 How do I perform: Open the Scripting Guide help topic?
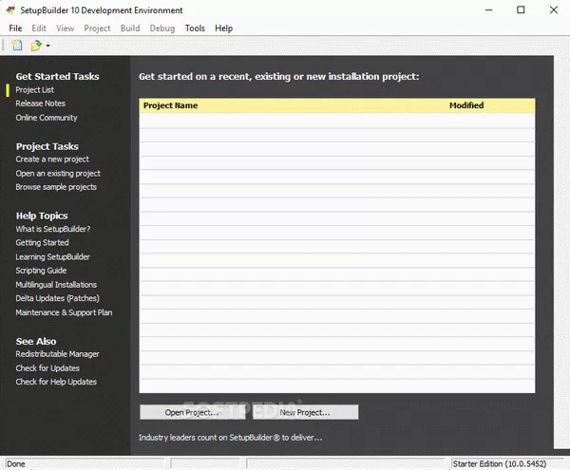(x=41, y=271)
